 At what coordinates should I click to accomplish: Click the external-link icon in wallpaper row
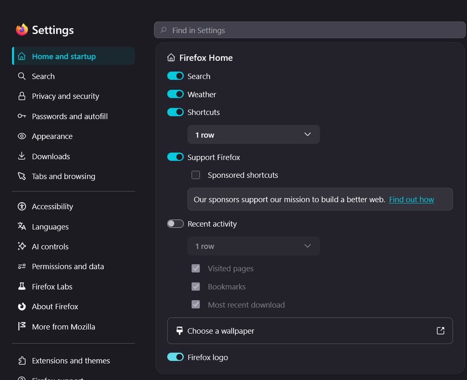(440, 330)
